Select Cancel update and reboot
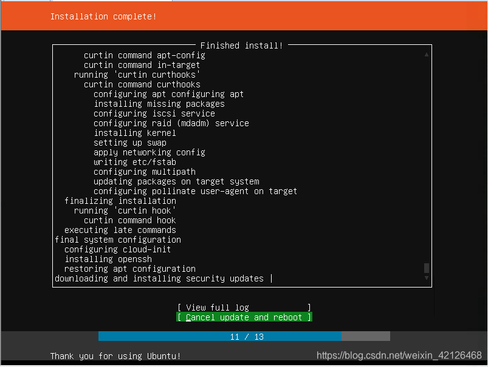Viewport: 488px width, 367px height. [x=244, y=317]
